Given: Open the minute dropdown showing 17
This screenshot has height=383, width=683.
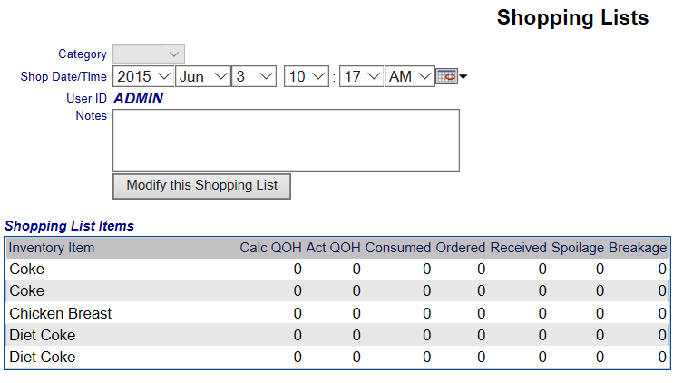Looking at the screenshot, I should coord(362,76).
